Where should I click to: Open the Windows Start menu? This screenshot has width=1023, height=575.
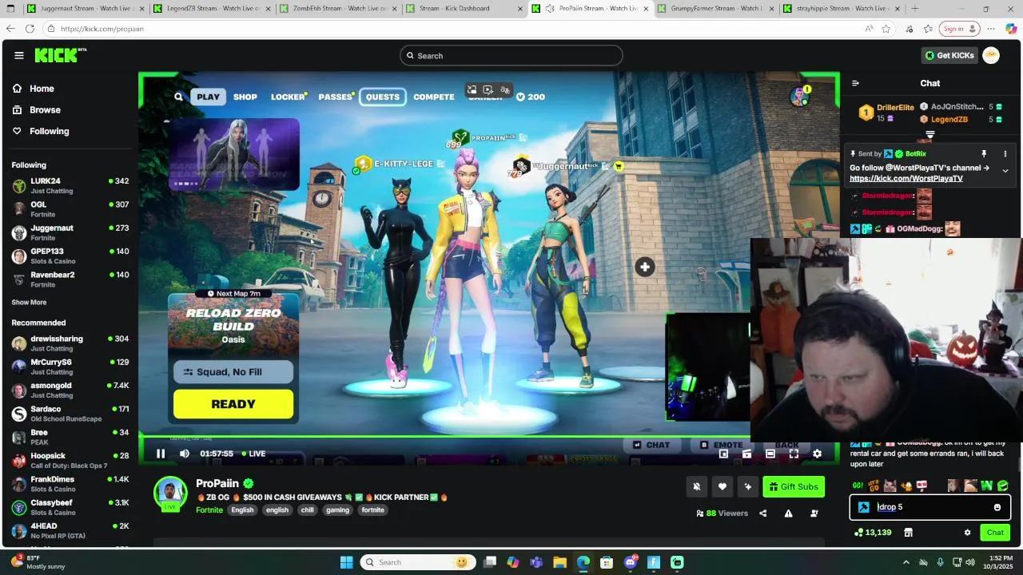click(346, 562)
